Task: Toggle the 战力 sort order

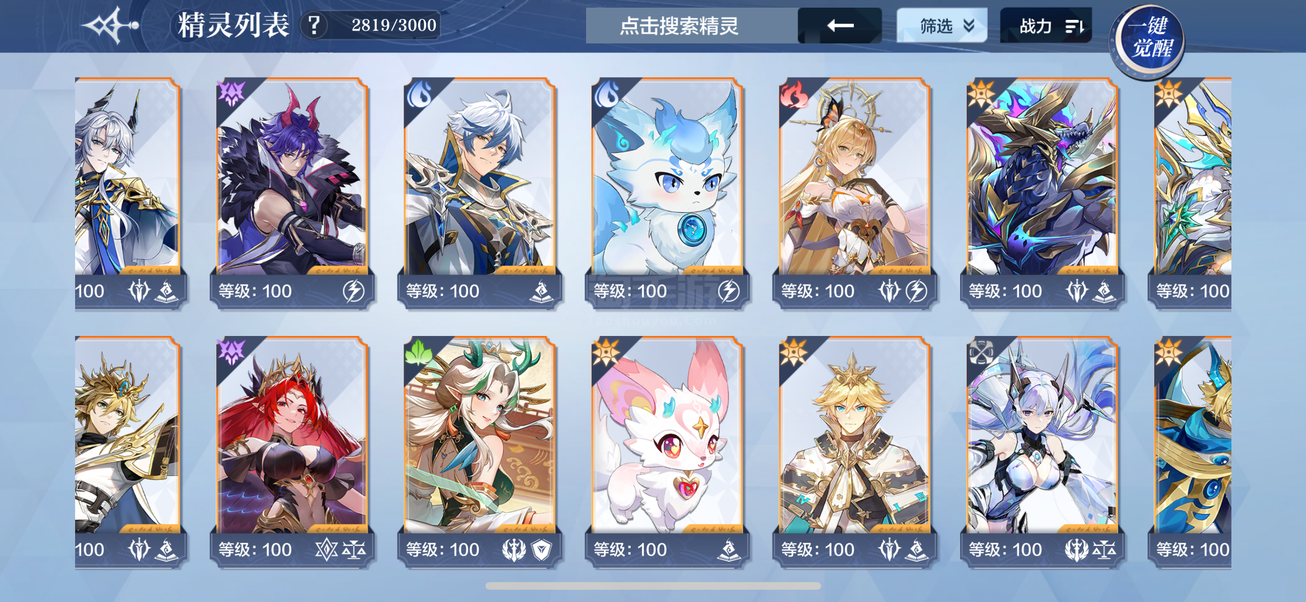Action: (x=1045, y=26)
